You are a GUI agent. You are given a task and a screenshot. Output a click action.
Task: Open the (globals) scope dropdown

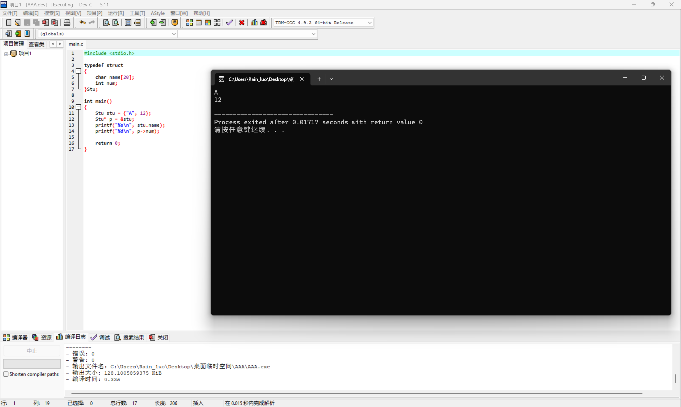pos(173,34)
